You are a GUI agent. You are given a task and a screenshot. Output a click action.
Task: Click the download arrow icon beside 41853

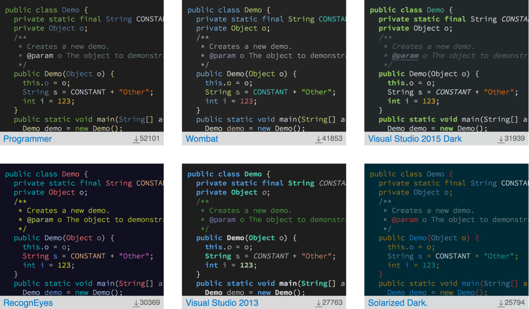319,139
